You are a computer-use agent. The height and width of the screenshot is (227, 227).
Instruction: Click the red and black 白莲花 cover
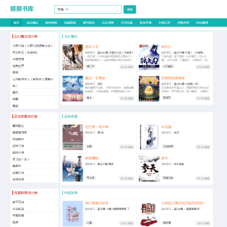tap(149, 214)
